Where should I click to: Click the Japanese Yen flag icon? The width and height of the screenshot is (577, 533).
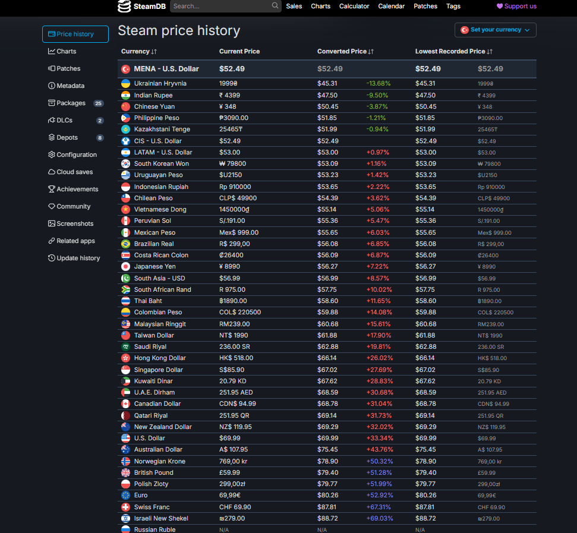tap(125, 267)
